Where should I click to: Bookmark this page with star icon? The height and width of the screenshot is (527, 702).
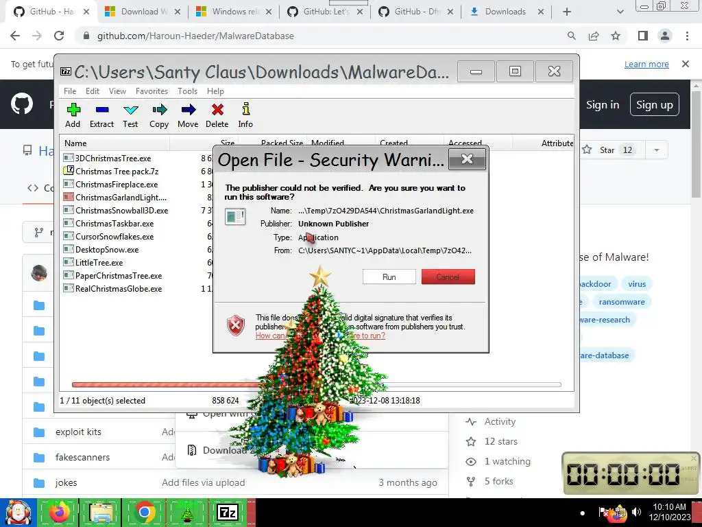[x=616, y=36]
